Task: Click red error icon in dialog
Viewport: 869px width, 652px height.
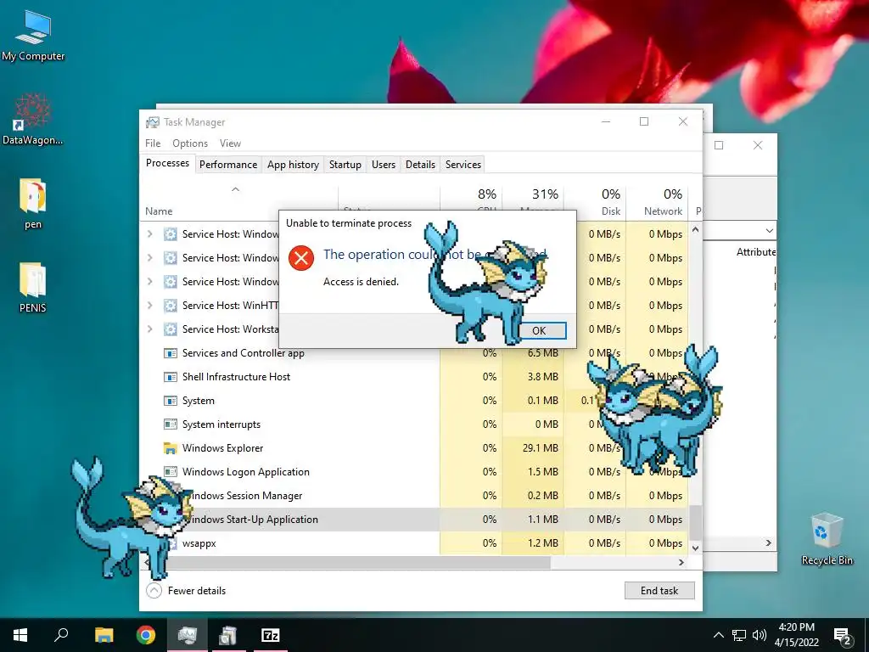Action: point(301,258)
